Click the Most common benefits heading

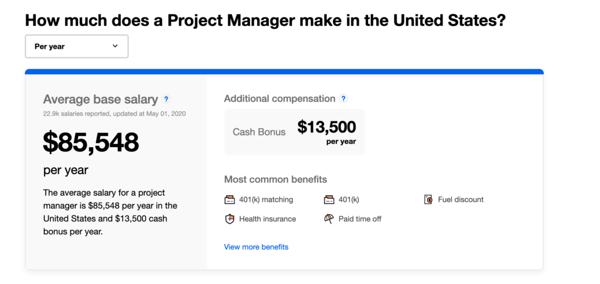click(275, 179)
